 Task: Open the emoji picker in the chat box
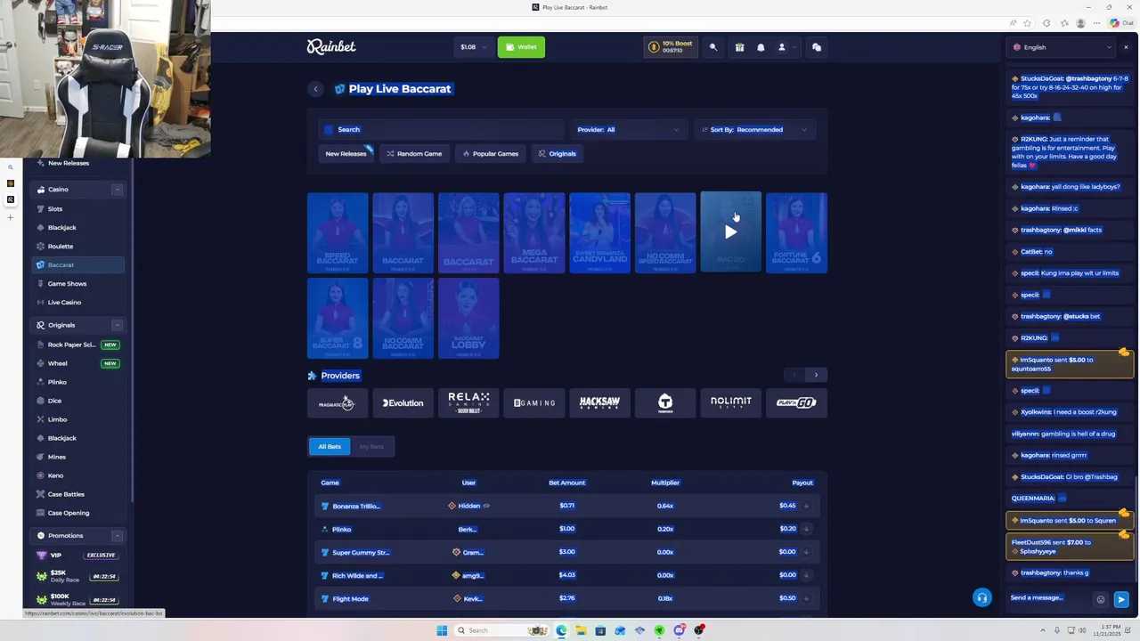pos(1101,599)
